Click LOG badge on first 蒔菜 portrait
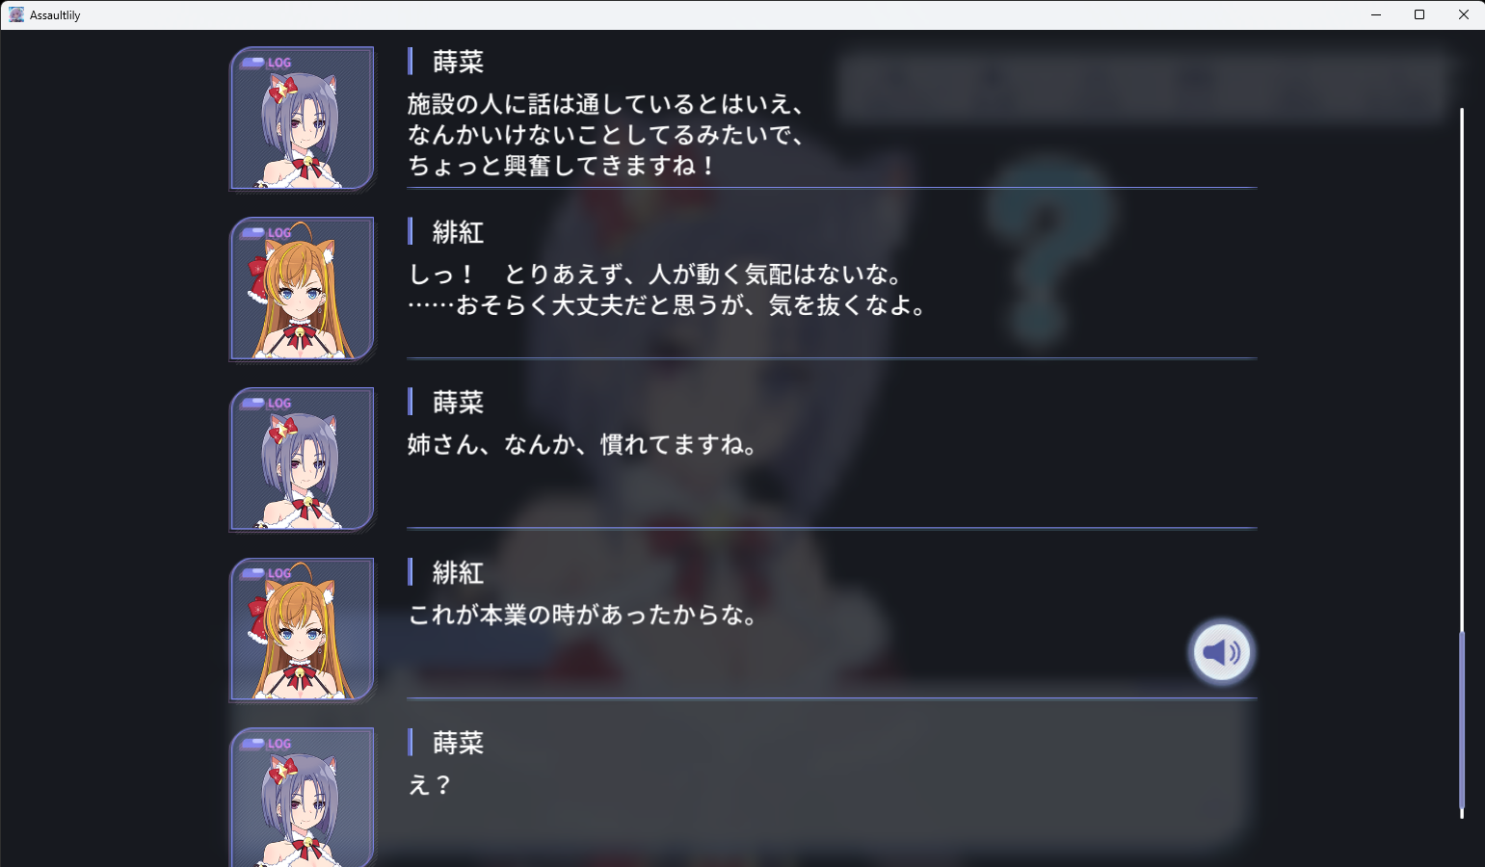This screenshot has width=1485, height=867. click(x=267, y=63)
